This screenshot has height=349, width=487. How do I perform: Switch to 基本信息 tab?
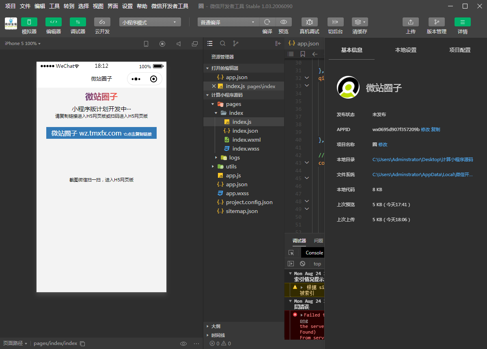351,50
